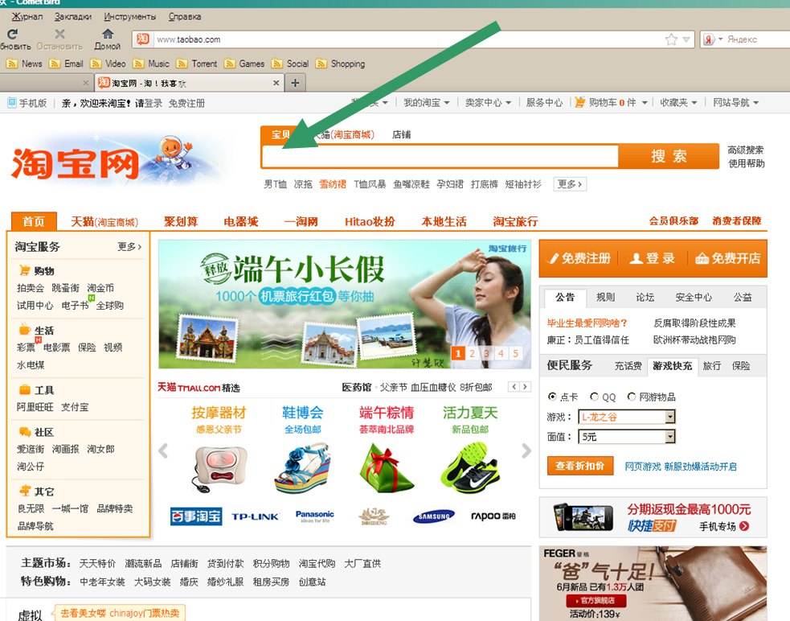Click in the Taobao search input field

[440, 156]
